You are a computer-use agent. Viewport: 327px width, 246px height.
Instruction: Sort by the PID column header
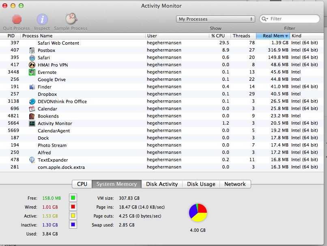11,36
